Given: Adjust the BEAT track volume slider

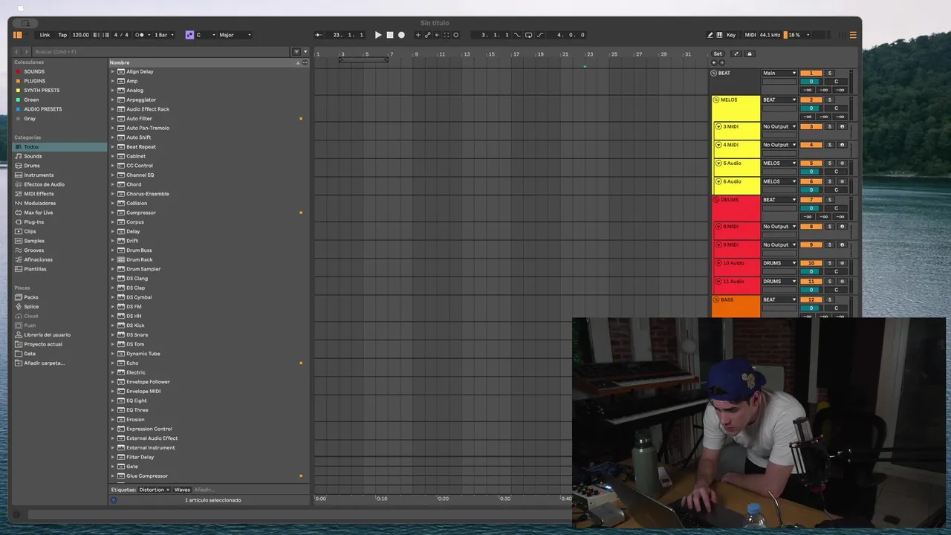Looking at the screenshot, I should (811, 82).
